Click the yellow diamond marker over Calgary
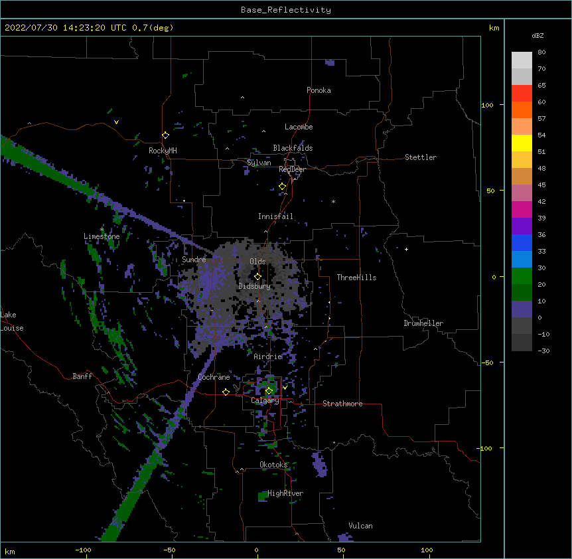The image size is (572, 559). [269, 391]
